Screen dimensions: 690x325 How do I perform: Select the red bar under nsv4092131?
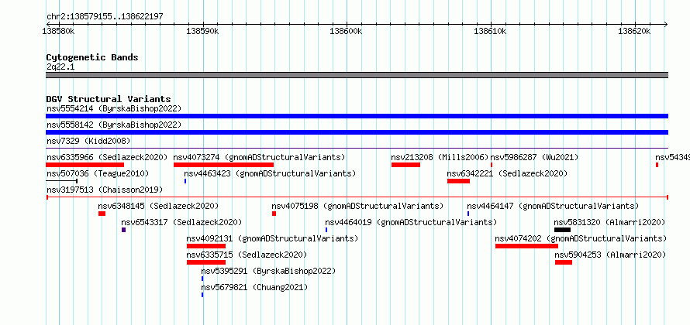206,246
